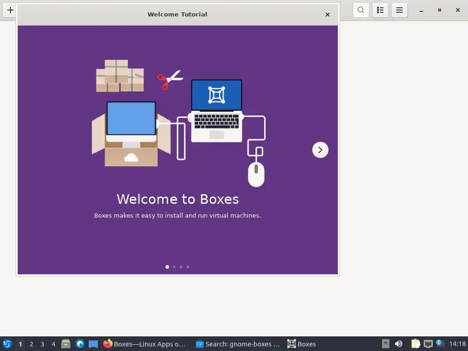The image size is (468, 351).
Task: Jump to the third tutorial page dot
Action: (x=181, y=267)
